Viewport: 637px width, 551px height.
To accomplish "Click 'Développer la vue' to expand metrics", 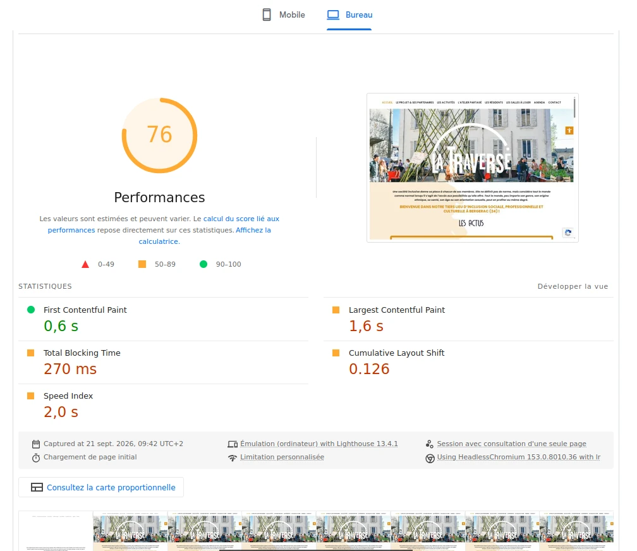I will [573, 286].
